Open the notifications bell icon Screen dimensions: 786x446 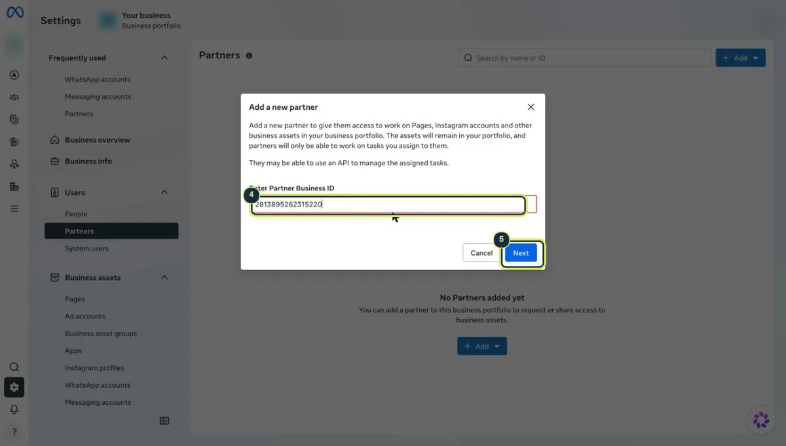point(14,409)
